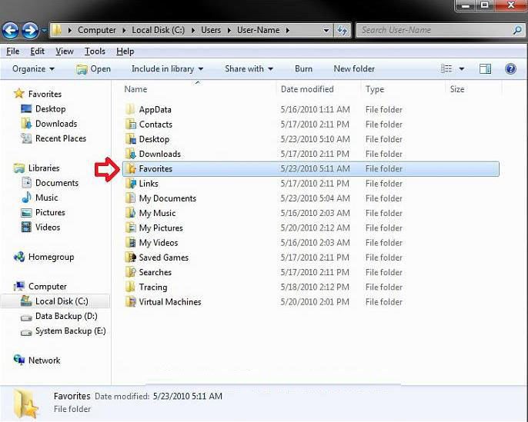The image size is (528, 422).
Task: Toggle the preview pane icon
Action: coord(485,68)
